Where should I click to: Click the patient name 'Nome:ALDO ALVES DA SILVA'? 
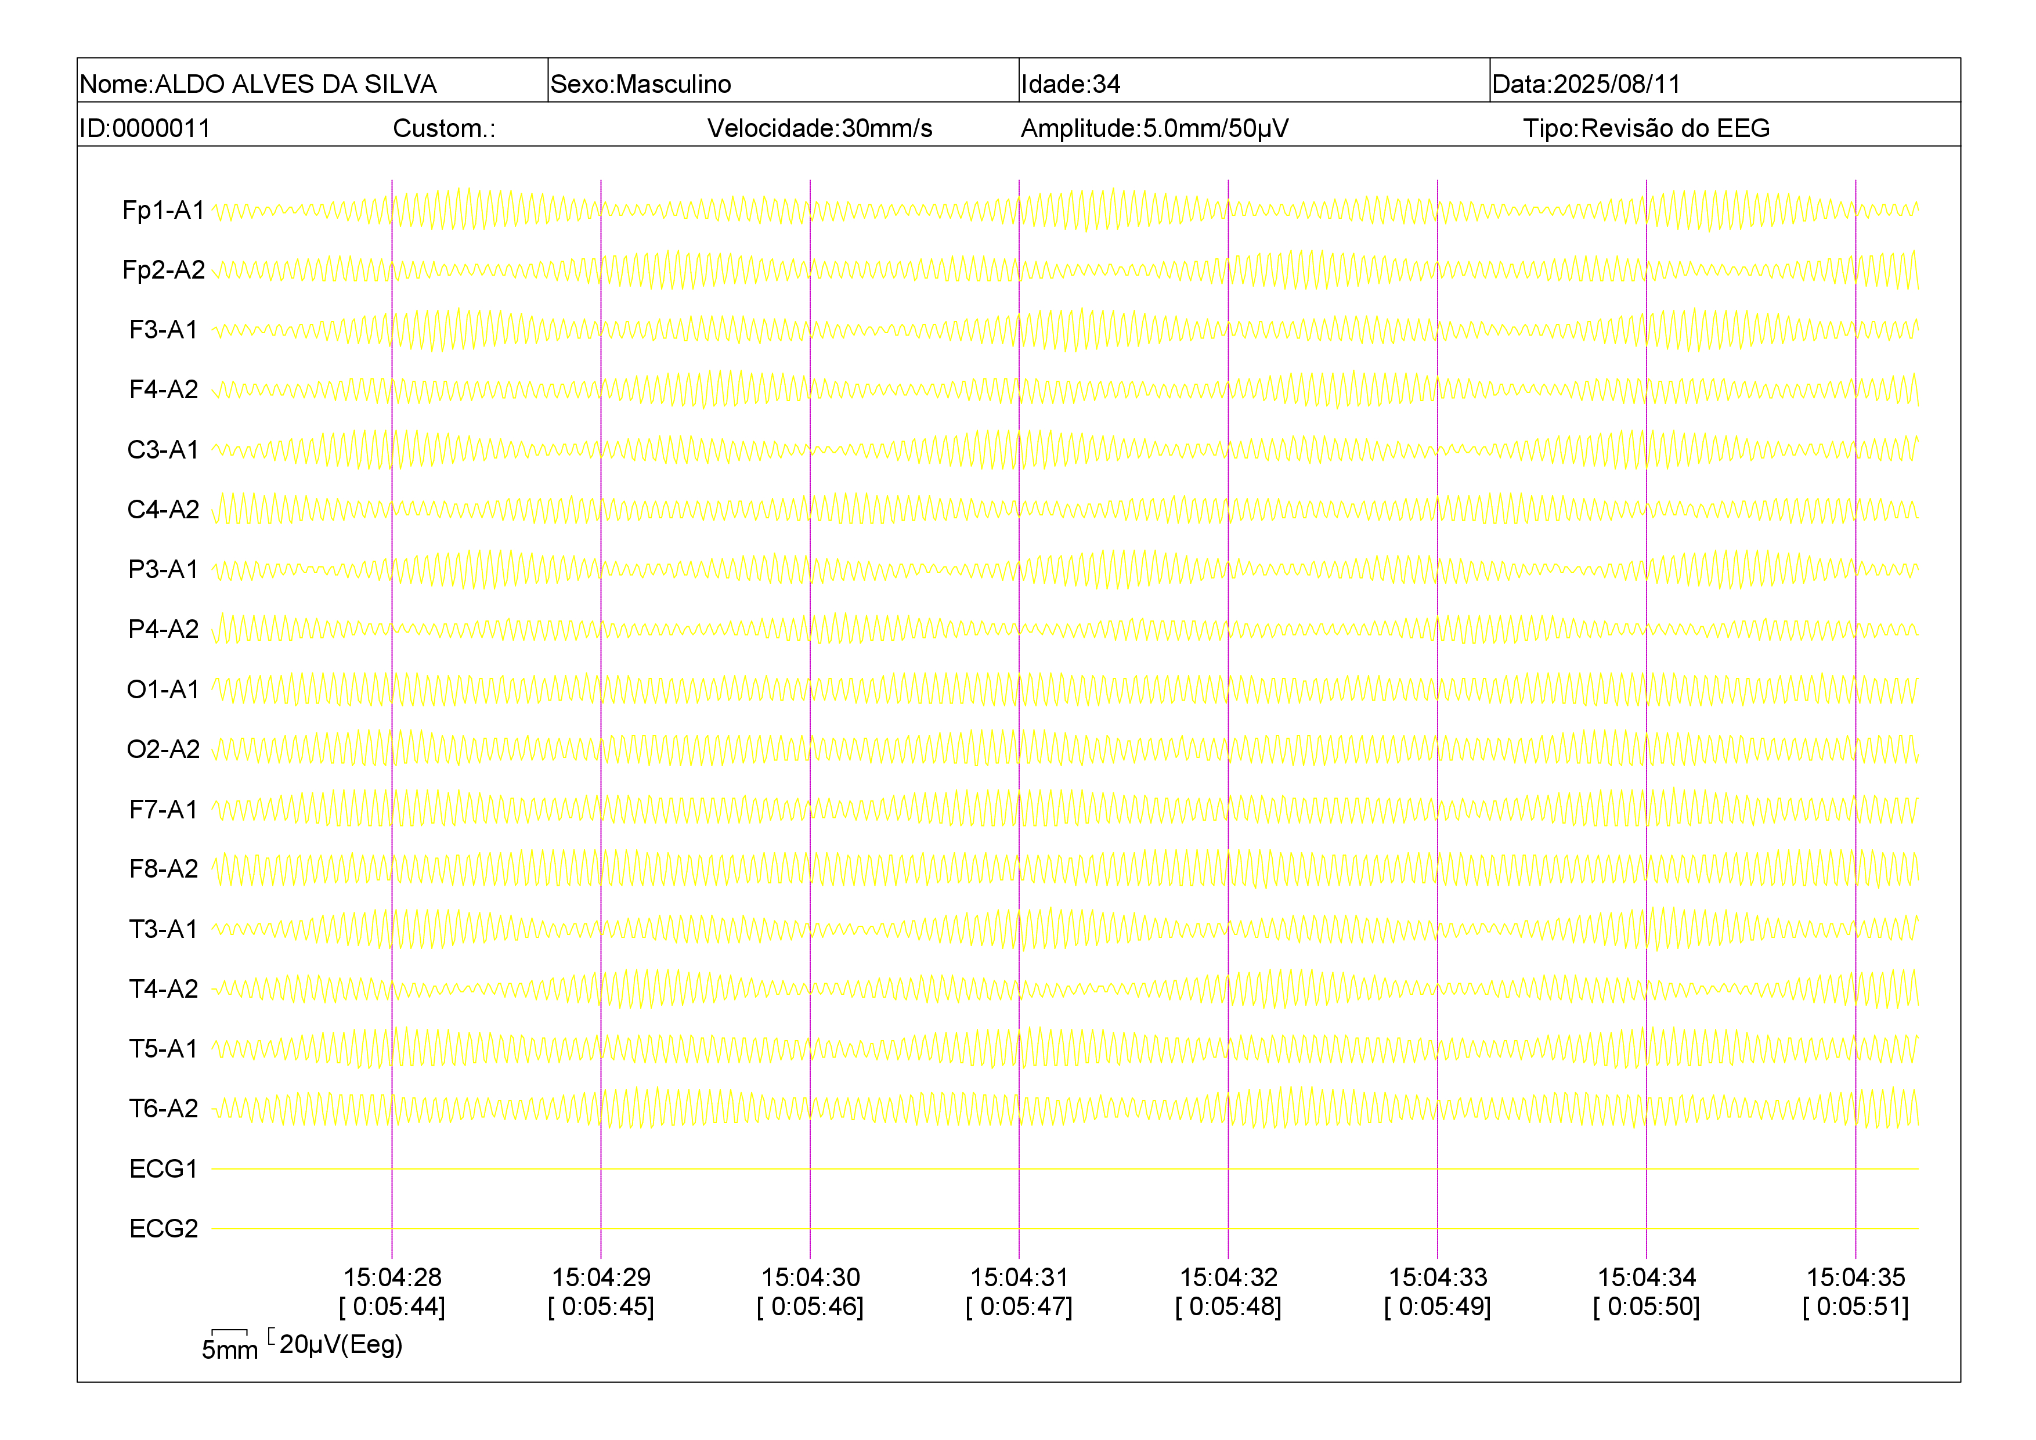(258, 84)
